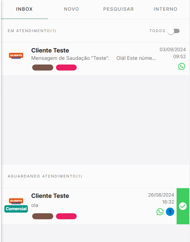
Task: Accept the waiting ticket with the green checkmark
Action: [183, 206]
